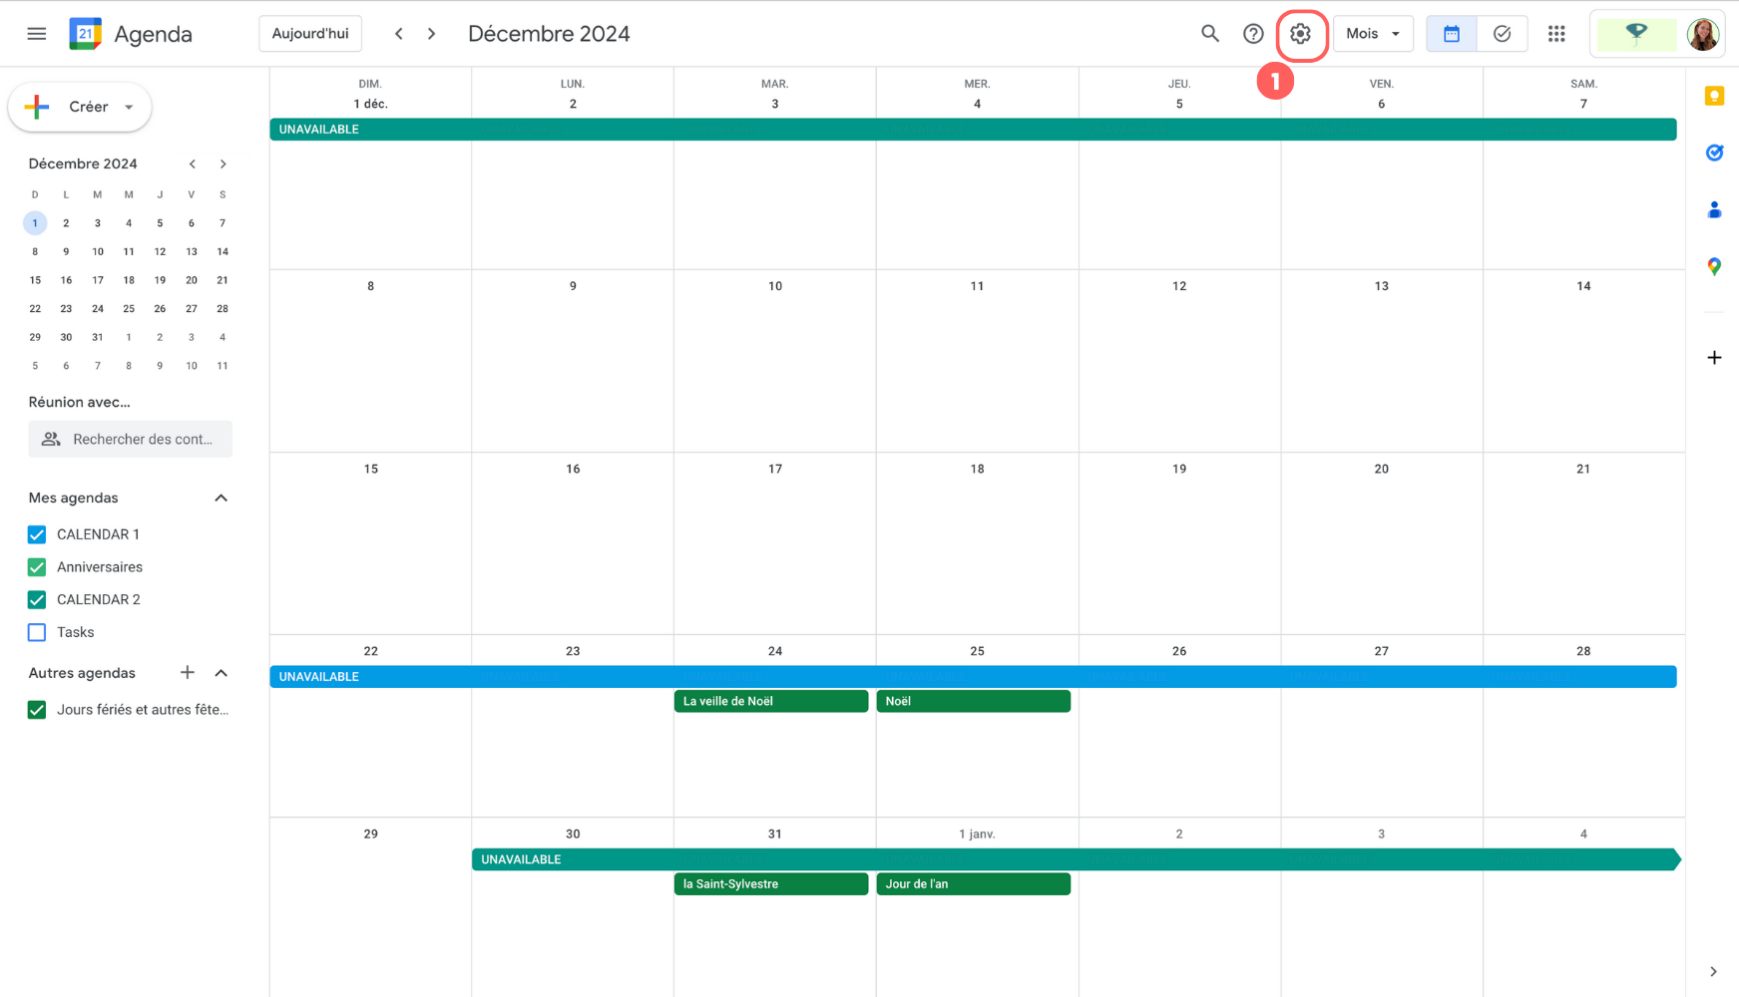Expand the Créer button dropdown arrow
Image resolution: width=1739 pixels, height=997 pixels.
(x=129, y=107)
